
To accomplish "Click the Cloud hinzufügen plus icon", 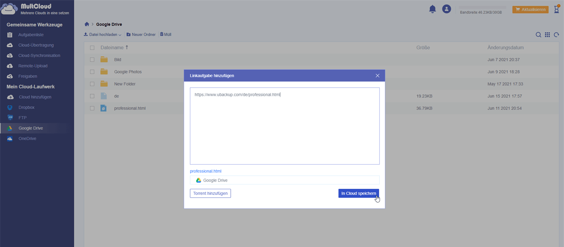I will 10,97.
